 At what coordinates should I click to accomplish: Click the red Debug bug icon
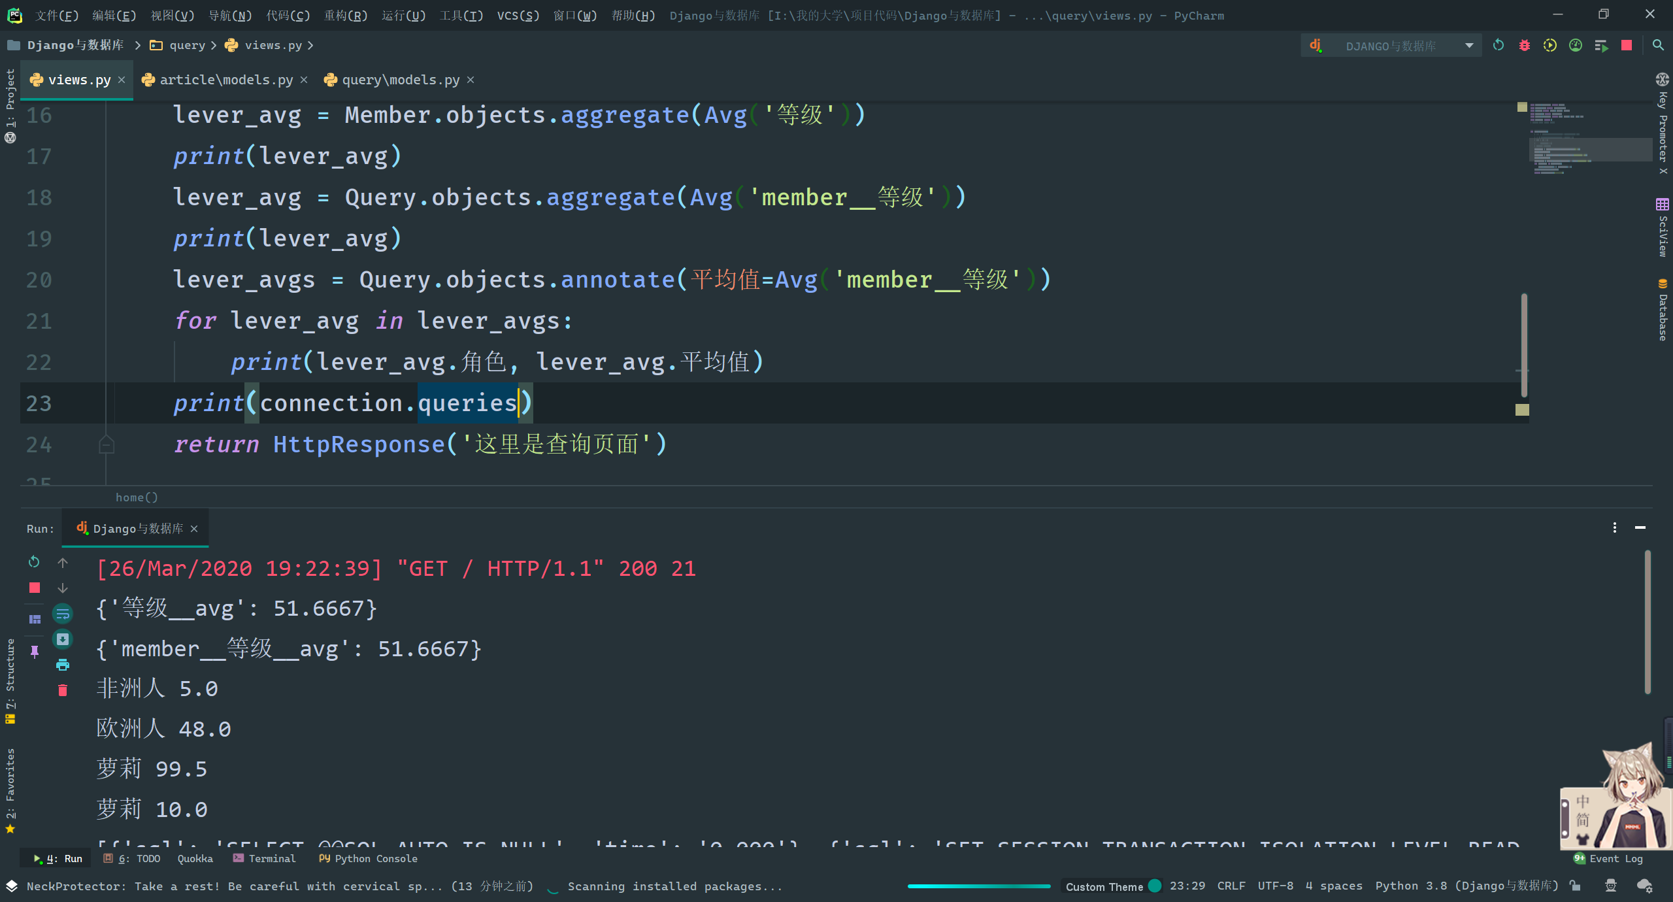1524,45
